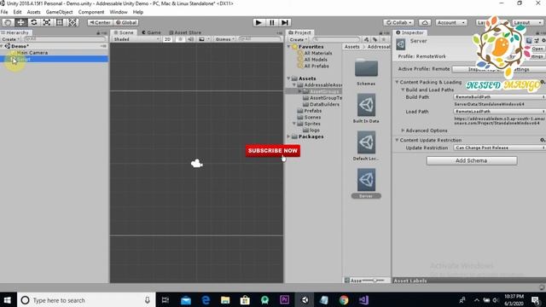This screenshot has width=546, height=307.
Task: Open the Assets menu
Action: click(x=34, y=12)
